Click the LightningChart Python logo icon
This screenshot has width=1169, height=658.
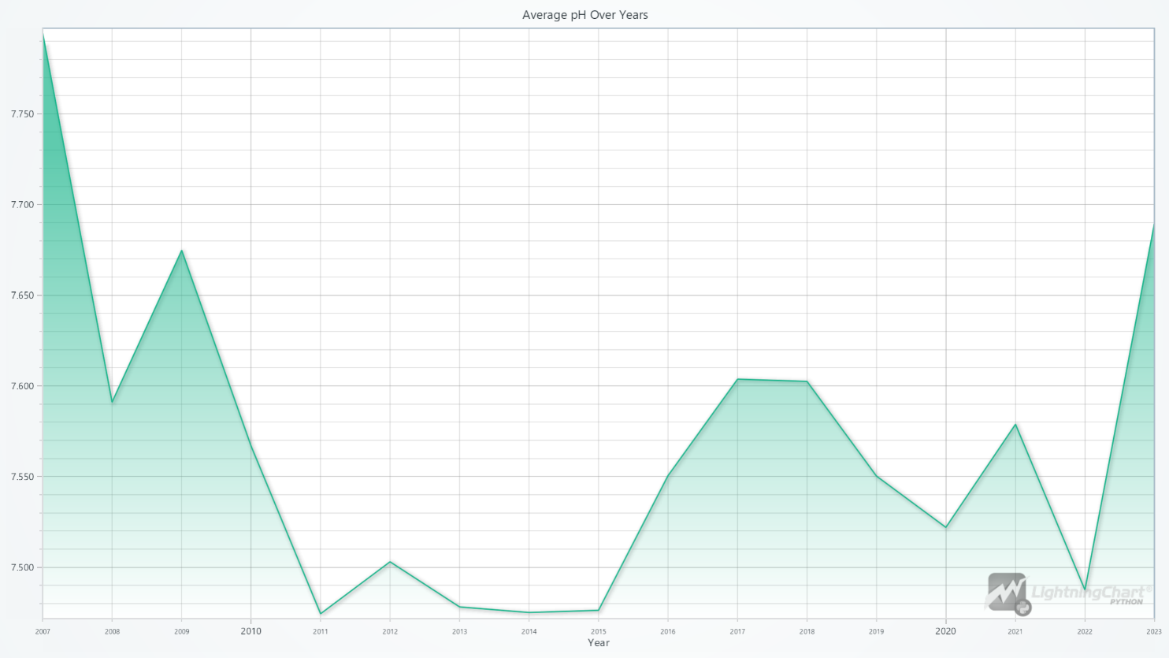(x=1008, y=593)
